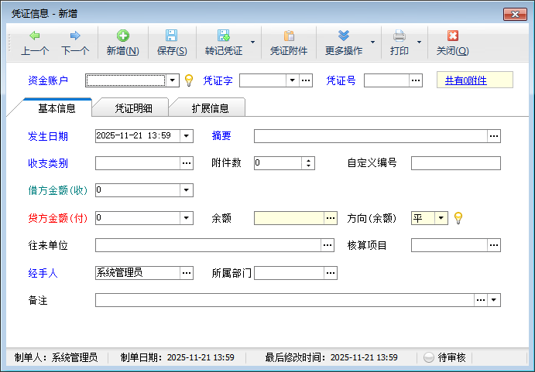Save the voucher with 保存 icon
The width and height of the screenshot is (535, 372).
(171, 36)
